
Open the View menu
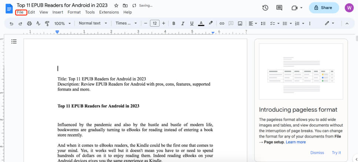coord(44,12)
